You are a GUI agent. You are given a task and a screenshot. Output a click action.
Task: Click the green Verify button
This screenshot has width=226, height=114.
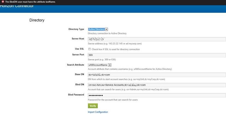click(93, 106)
